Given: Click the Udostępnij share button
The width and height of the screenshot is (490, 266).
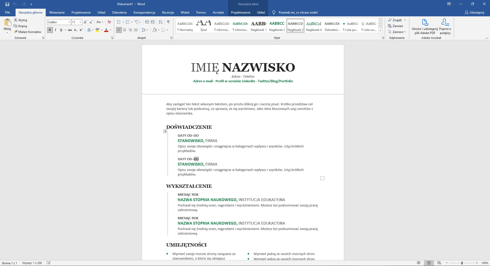Looking at the screenshot, I should (474, 12).
